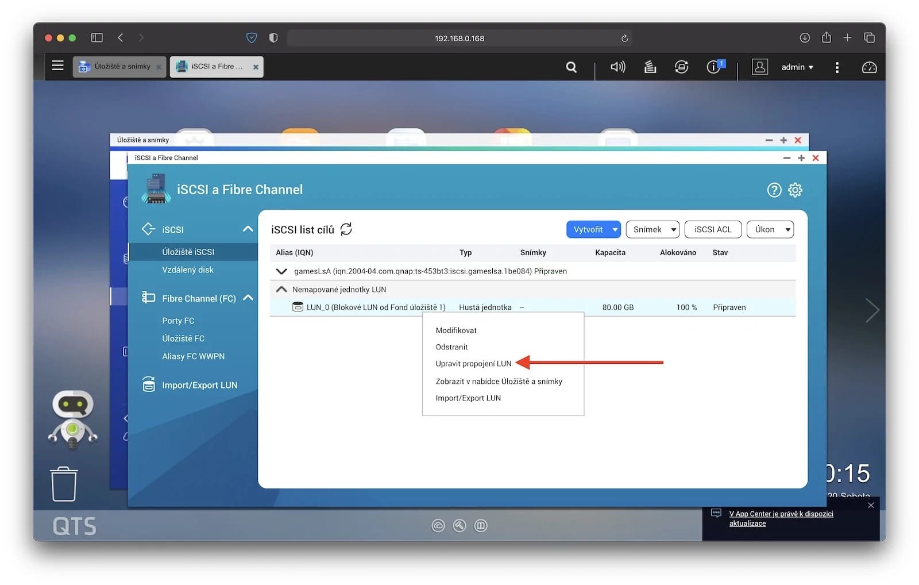Open the background tasks stack icon
919x585 pixels.
click(x=650, y=67)
